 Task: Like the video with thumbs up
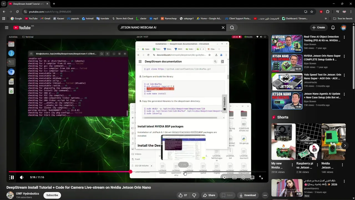(x=183, y=195)
